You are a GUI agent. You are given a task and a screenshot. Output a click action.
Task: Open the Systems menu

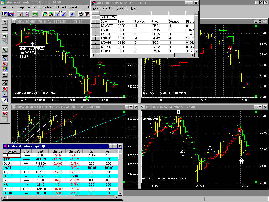tap(48, 7)
